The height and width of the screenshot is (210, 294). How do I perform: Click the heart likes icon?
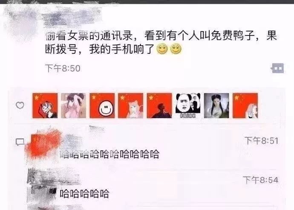20,105
